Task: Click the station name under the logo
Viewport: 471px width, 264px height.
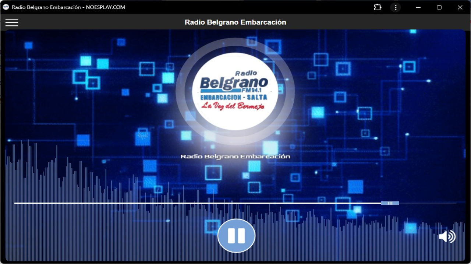Action: 235,157
